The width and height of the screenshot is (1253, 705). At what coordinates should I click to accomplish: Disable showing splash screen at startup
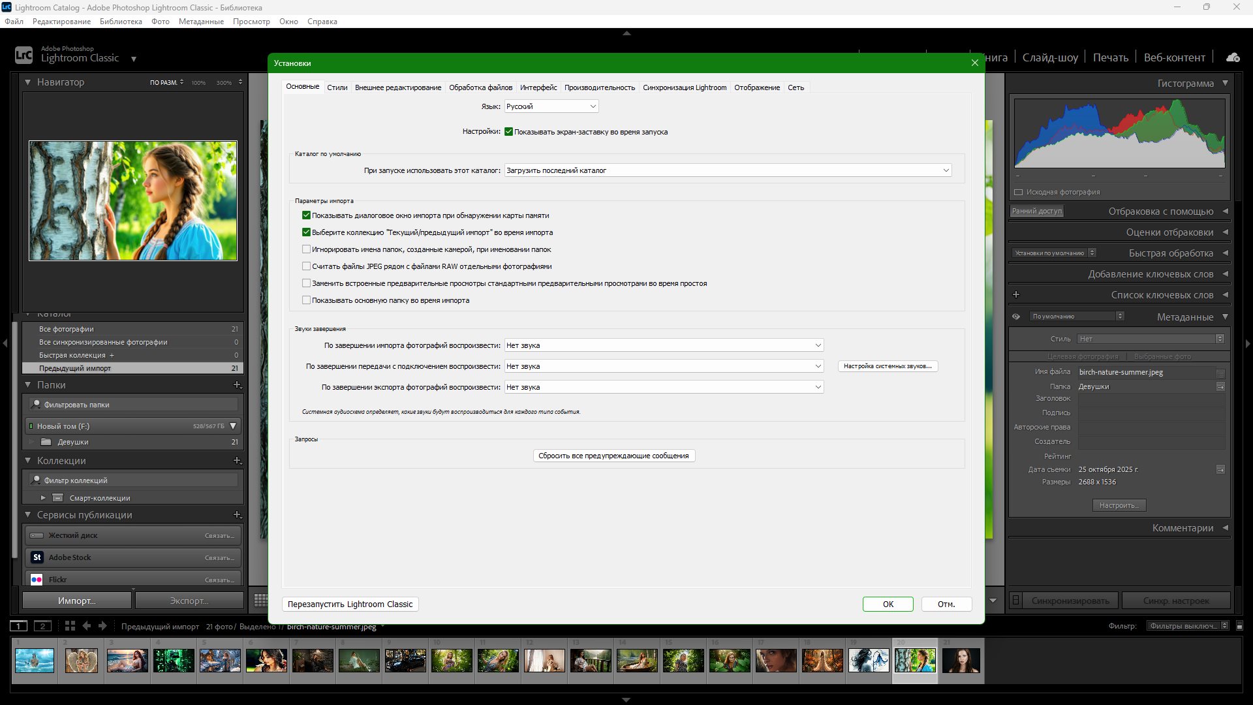508,132
